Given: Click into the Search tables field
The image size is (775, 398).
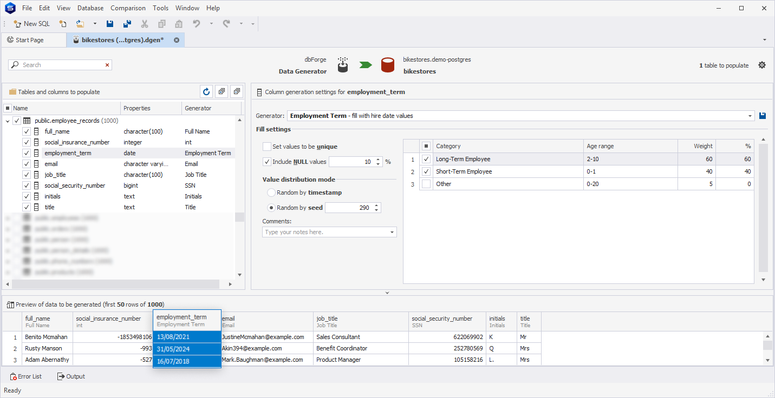Looking at the screenshot, I should [x=60, y=65].
